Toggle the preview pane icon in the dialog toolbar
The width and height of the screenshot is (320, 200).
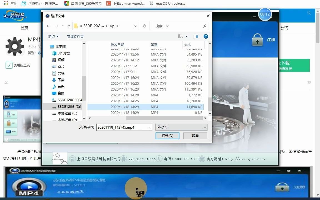tap(196, 36)
